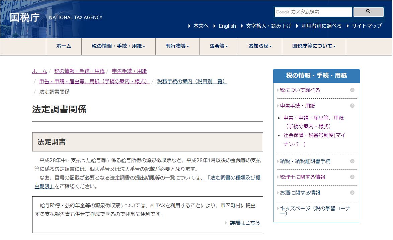Click the triangle marker before 本文へ
This screenshot has width=393, height=240.
pyautogui.click(x=189, y=26)
